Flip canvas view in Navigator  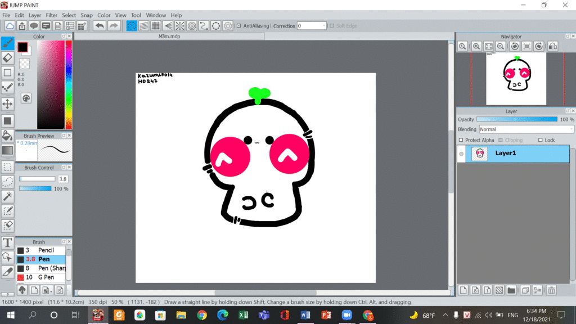(553, 46)
